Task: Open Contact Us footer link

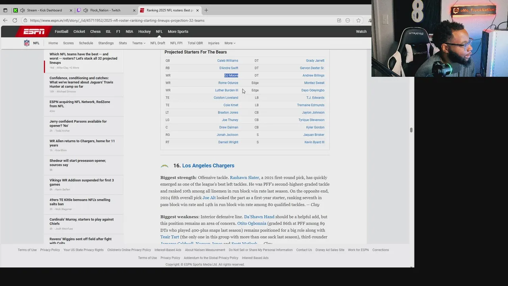Action: click(304, 250)
